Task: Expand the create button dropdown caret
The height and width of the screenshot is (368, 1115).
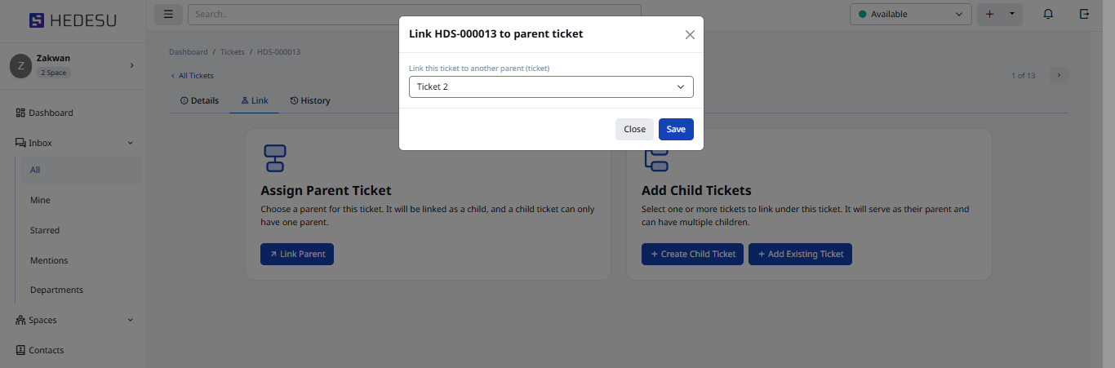Action: [x=1012, y=14]
